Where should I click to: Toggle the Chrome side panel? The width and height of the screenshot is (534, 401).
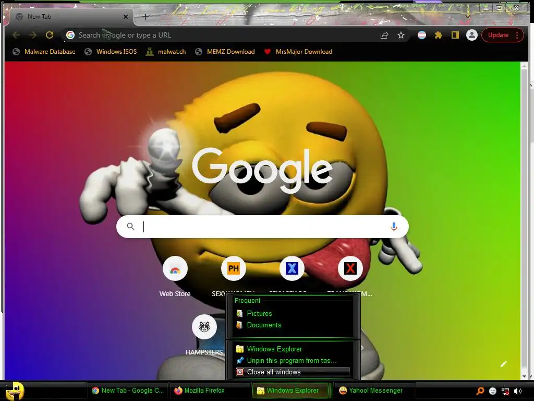pyautogui.click(x=455, y=35)
